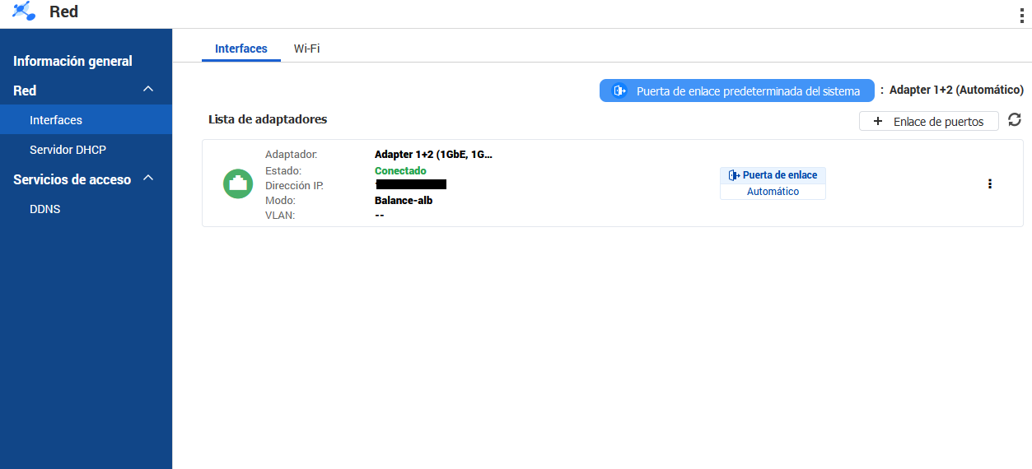Open the Adapter 1+2 row options menu
Viewport: 1032px width, 469px height.
(x=989, y=183)
